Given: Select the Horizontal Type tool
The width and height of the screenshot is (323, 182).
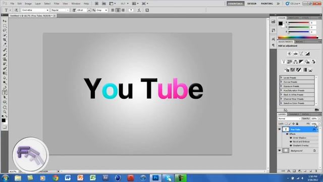Looking at the screenshot, I should pos(5,93).
